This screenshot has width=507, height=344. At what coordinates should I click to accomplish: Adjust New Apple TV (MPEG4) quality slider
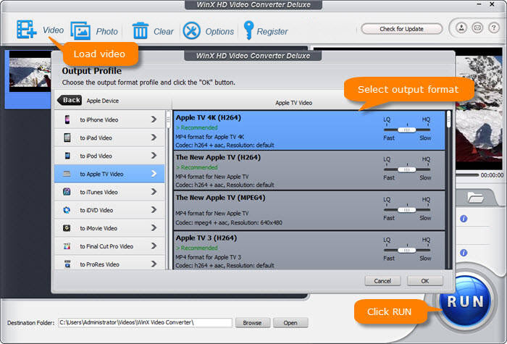pyautogui.click(x=407, y=210)
